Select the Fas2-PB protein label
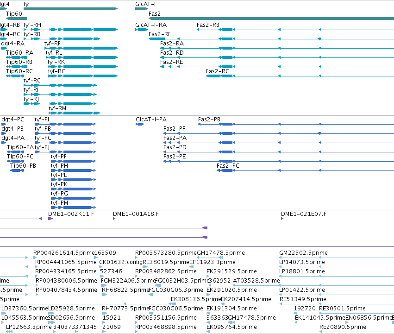Screen dimensions: 394x334 click(209, 120)
